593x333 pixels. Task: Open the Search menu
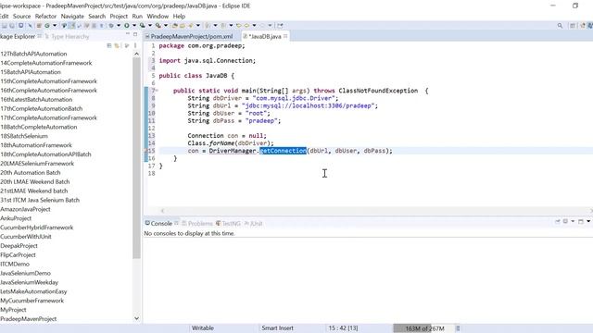(x=96, y=17)
